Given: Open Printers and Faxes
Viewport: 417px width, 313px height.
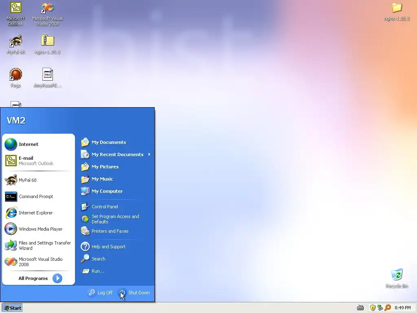Looking at the screenshot, I should (115, 231).
